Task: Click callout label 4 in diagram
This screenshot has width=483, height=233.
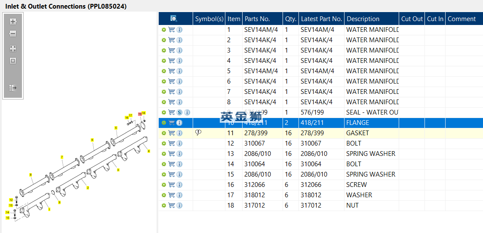Action: point(148,151)
